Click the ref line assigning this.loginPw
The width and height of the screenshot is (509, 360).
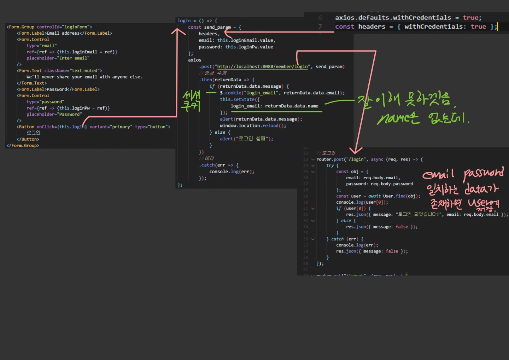pos(68,108)
